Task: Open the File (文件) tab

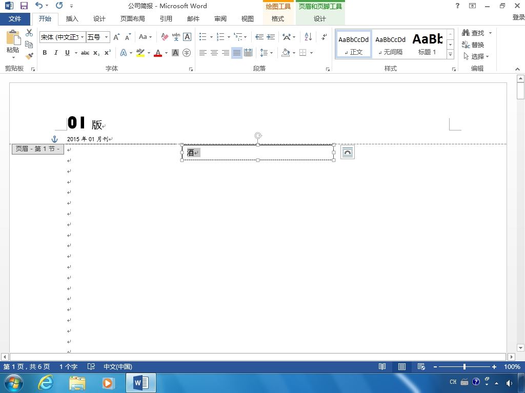Action: [15, 19]
